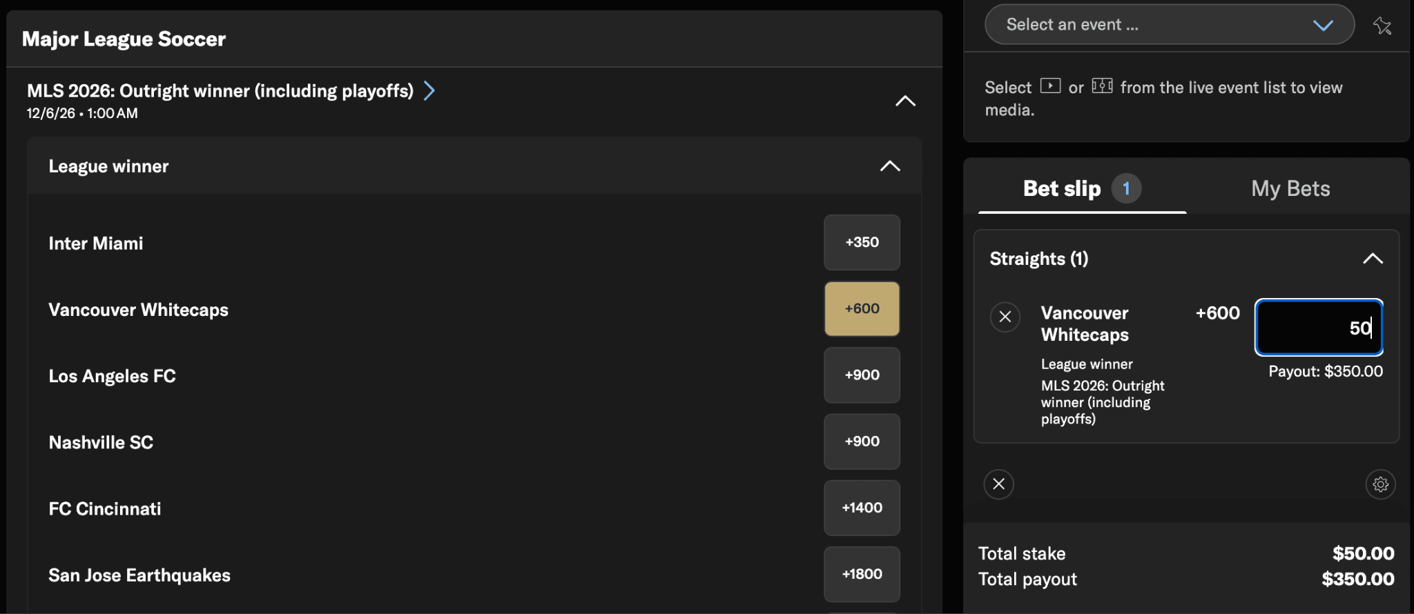Click the Nashville SC team name

click(x=101, y=442)
